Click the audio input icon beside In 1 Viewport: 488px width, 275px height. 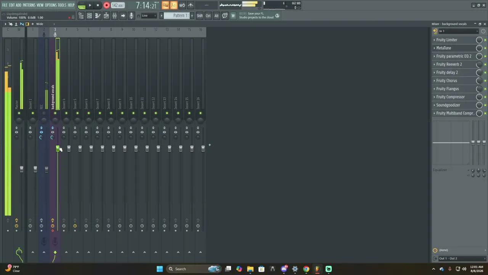[x=435, y=31]
